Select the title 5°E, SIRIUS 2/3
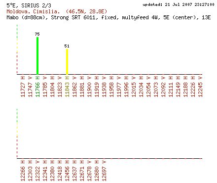The width and height of the screenshot is (217, 183). [x=29, y=5]
